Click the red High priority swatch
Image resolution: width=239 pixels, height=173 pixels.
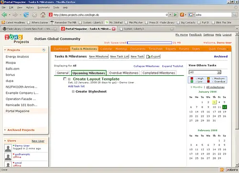tap(192, 79)
